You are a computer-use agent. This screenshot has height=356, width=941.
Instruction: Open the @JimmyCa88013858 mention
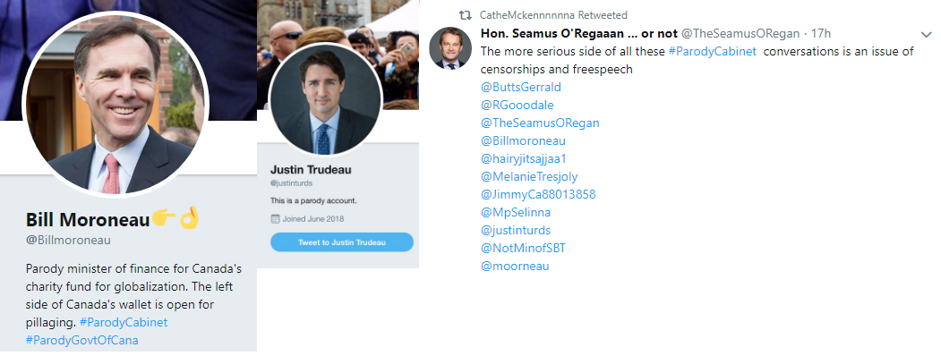(538, 195)
